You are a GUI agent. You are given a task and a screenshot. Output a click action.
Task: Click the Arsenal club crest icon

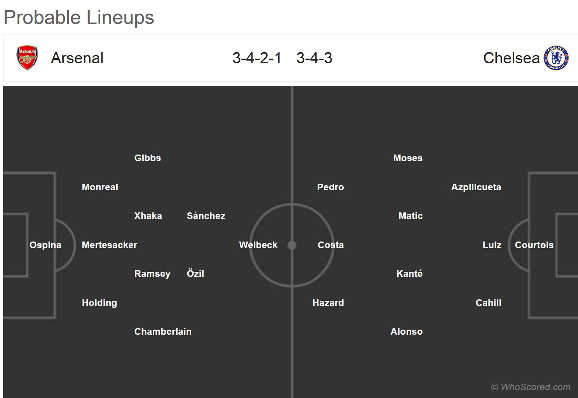coord(27,58)
